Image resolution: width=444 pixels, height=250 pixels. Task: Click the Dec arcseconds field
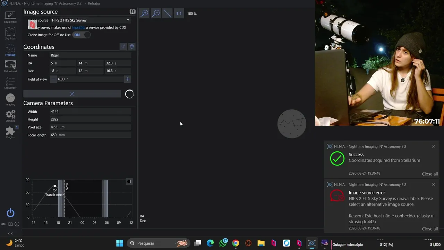coord(118,71)
